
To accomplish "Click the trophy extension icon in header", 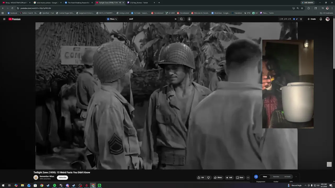I will (x=301, y=19).
